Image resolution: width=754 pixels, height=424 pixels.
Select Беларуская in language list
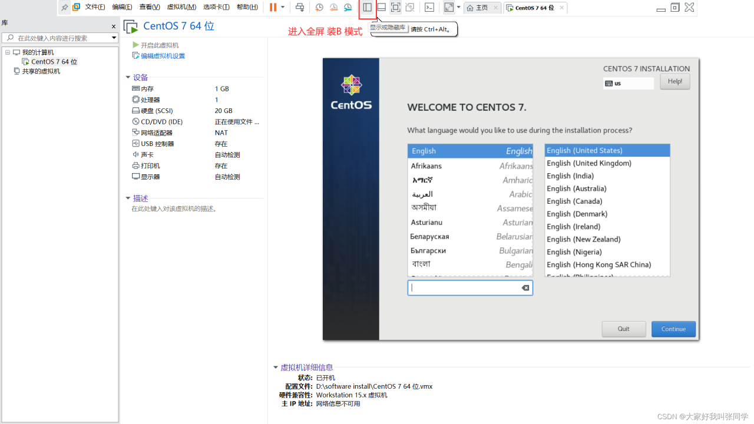click(470, 236)
